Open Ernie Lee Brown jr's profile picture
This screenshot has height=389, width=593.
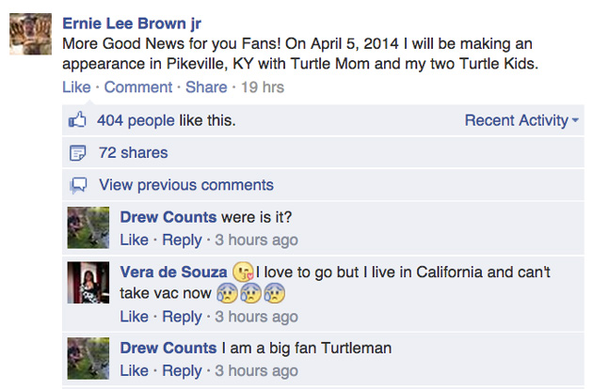point(29,37)
